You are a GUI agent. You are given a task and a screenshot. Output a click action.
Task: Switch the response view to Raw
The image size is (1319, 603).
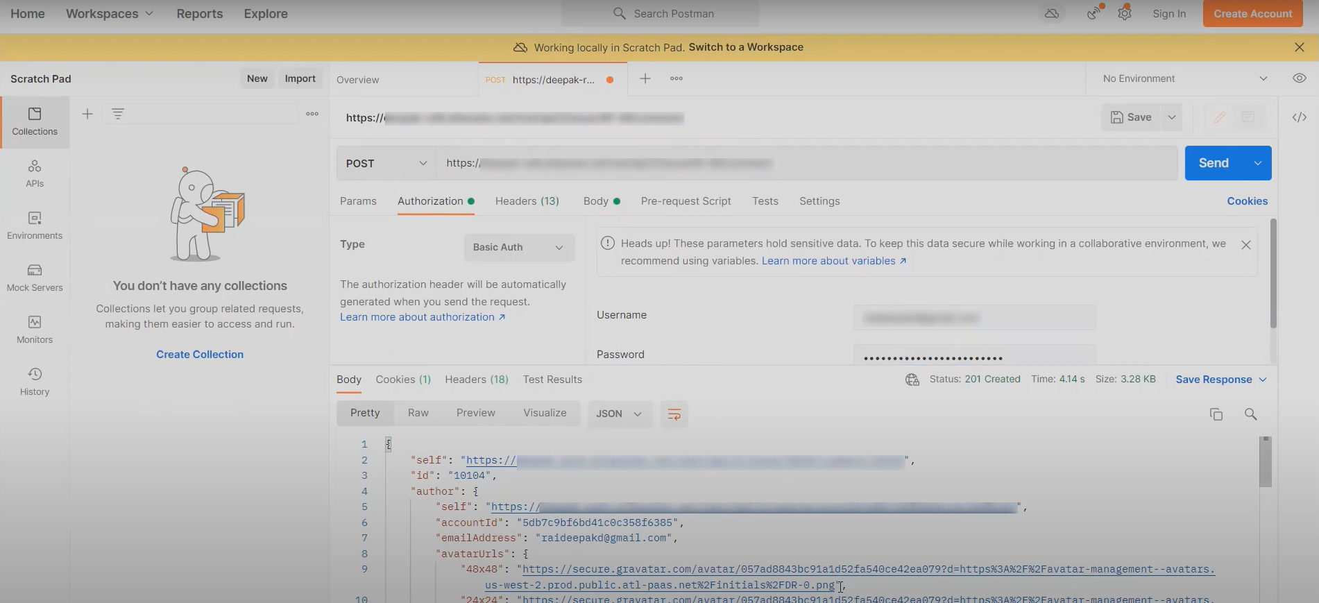418,413
